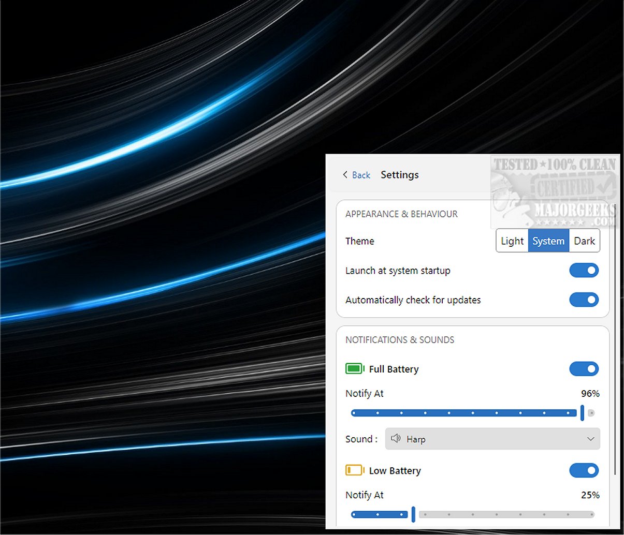The height and width of the screenshot is (535, 624).
Task: Click the Full Battery slider thumb at 96%
Action: click(583, 413)
